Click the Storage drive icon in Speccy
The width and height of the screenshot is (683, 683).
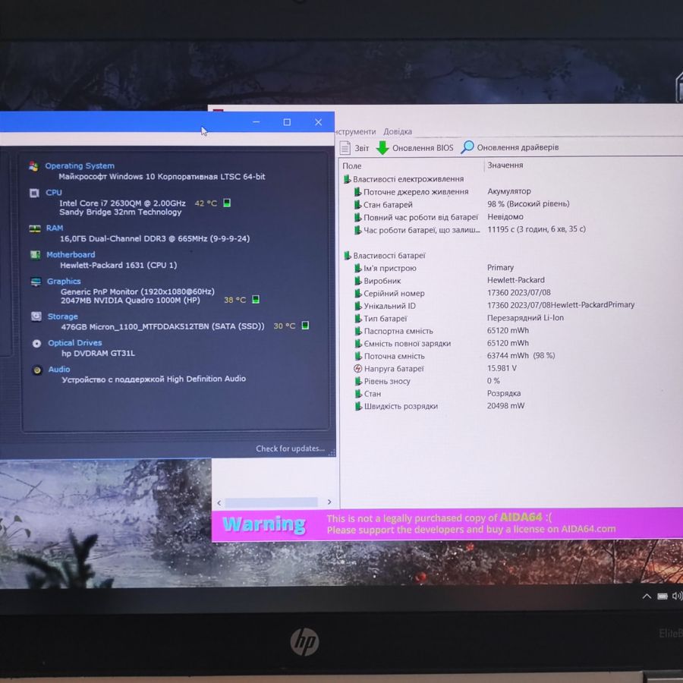pyautogui.click(x=36, y=316)
